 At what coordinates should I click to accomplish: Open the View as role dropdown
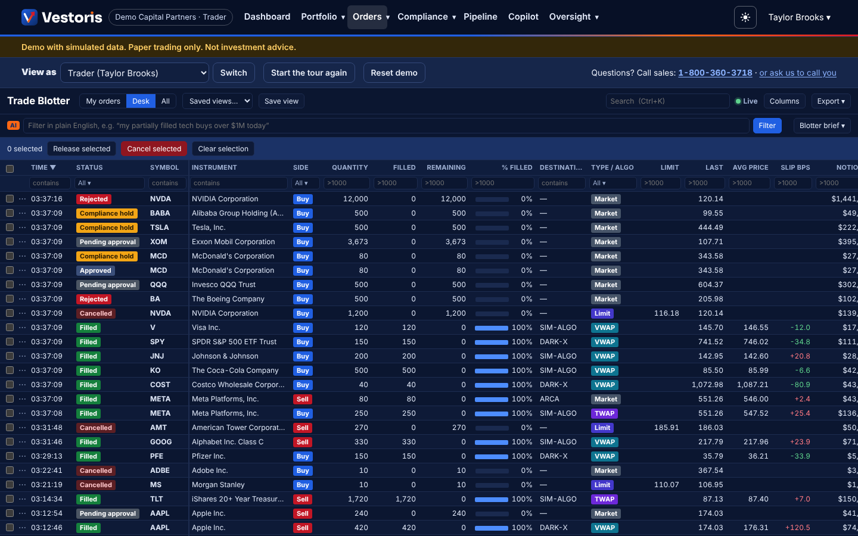(x=135, y=73)
